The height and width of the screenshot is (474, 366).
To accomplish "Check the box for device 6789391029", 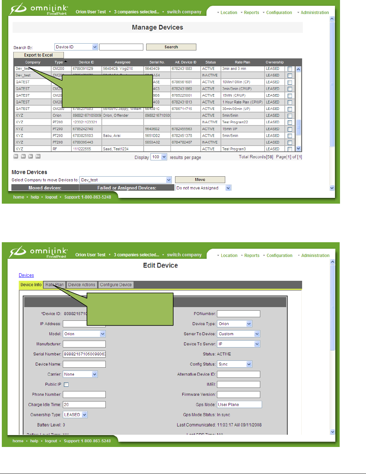I will 290,69.
